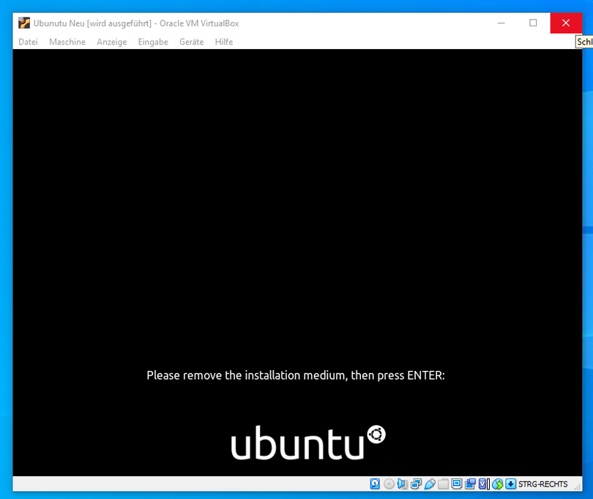593x499 pixels.
Task: Click the audio indicator in the status bar
Action: pos(402,484)
